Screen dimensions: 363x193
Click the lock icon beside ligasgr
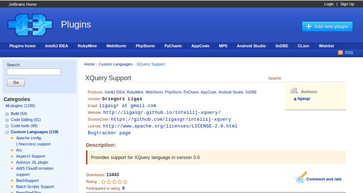[295, 99]
